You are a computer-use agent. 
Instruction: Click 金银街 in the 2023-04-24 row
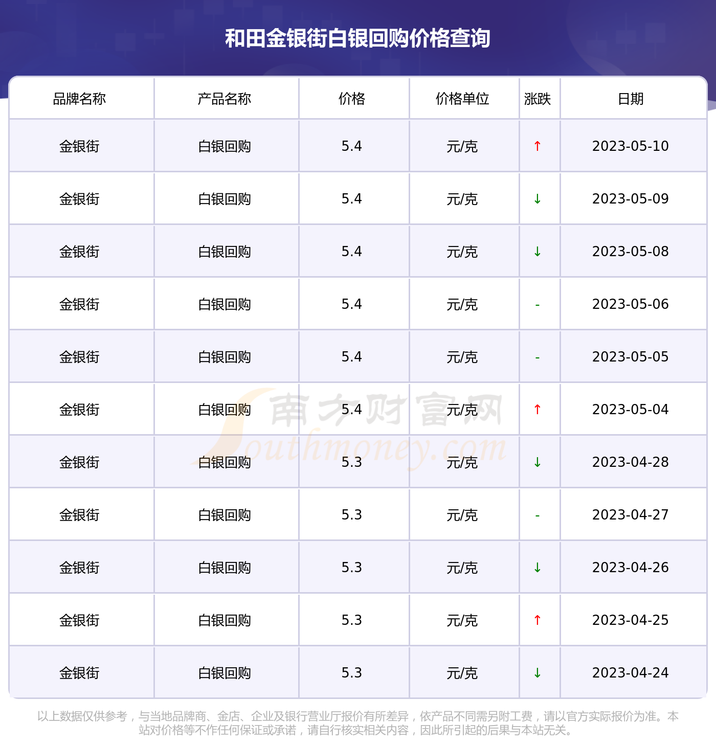pyautogui.click(x=79, y=673)
